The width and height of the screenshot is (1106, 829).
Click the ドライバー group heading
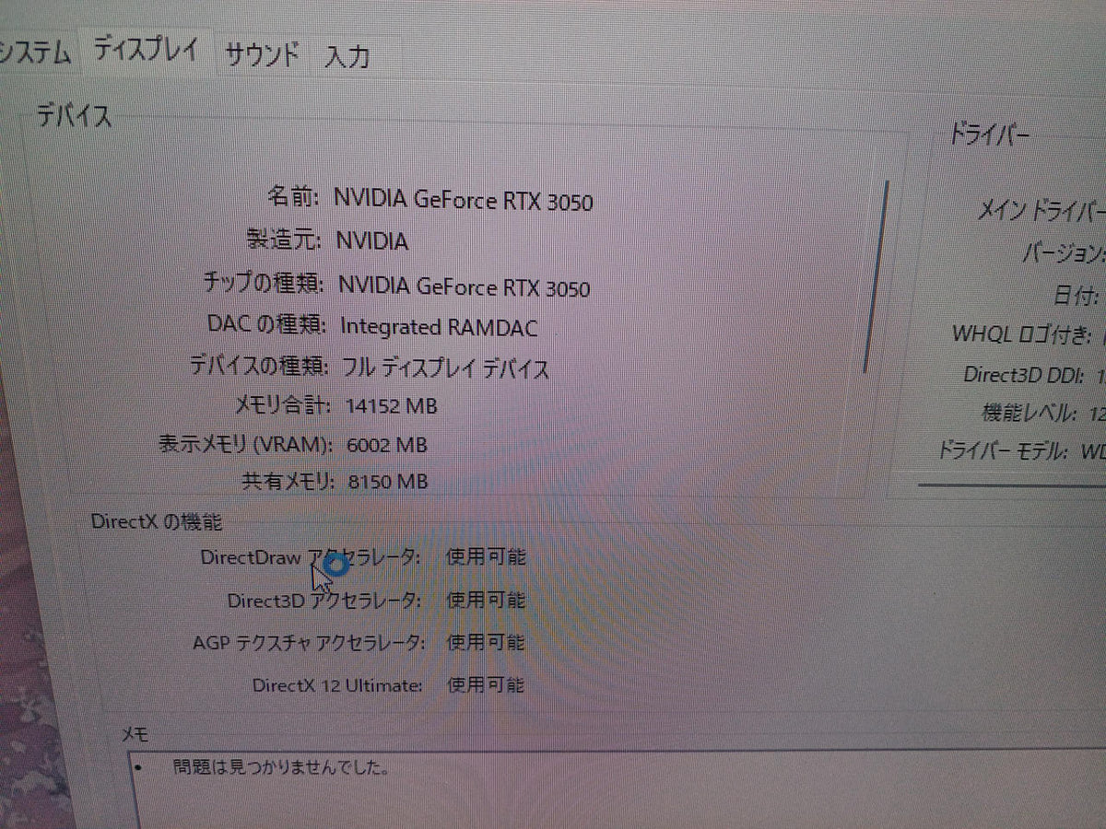pos(990,136)
